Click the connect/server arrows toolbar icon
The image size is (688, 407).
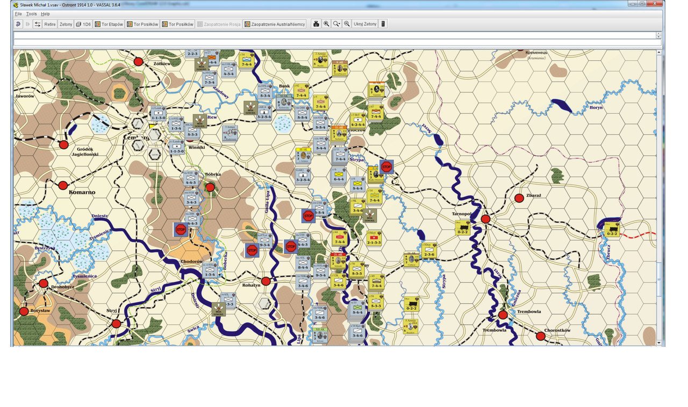click(x=37, y=24)
